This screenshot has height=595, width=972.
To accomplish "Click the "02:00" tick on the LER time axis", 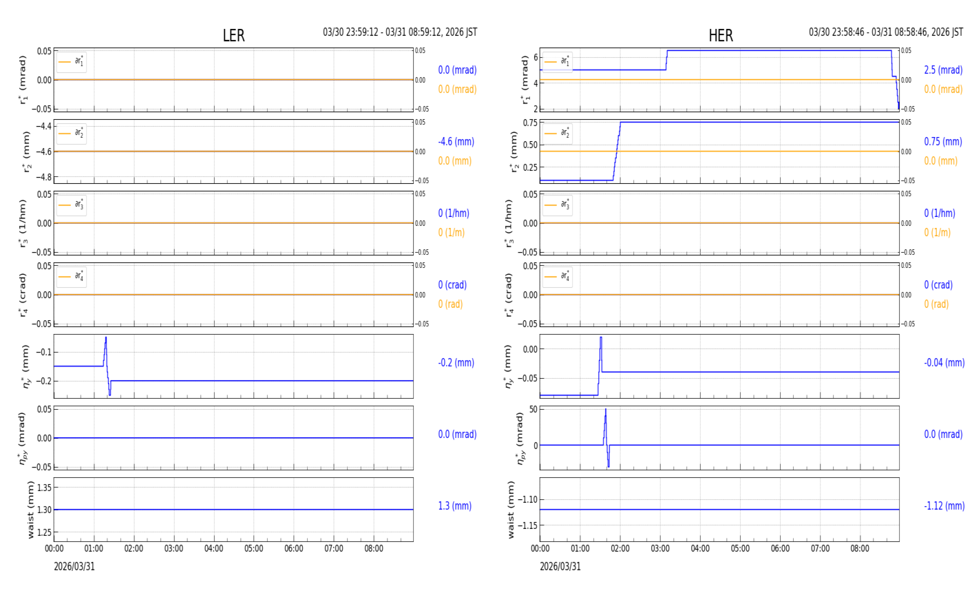I will (134, 549).
